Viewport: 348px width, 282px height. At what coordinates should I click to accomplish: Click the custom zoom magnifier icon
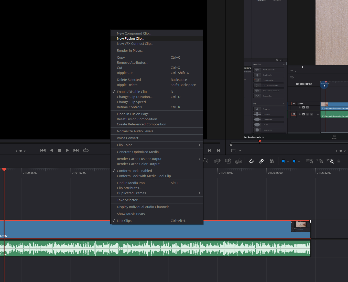330,161
